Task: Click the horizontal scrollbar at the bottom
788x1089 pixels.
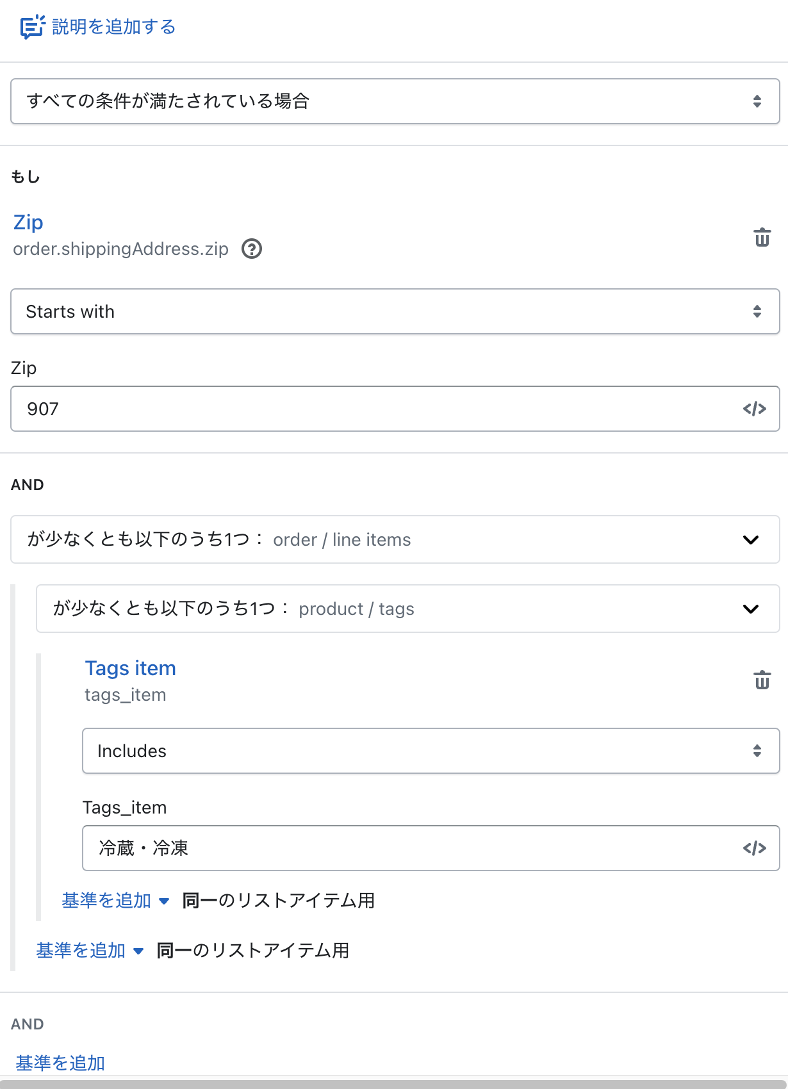Action: [394, 1084]
